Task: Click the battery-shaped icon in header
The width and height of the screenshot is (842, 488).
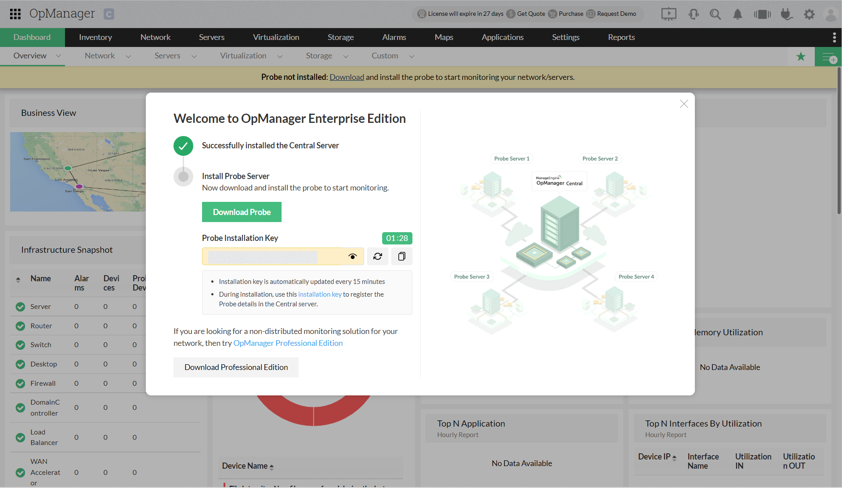Action: click(762, 14)
